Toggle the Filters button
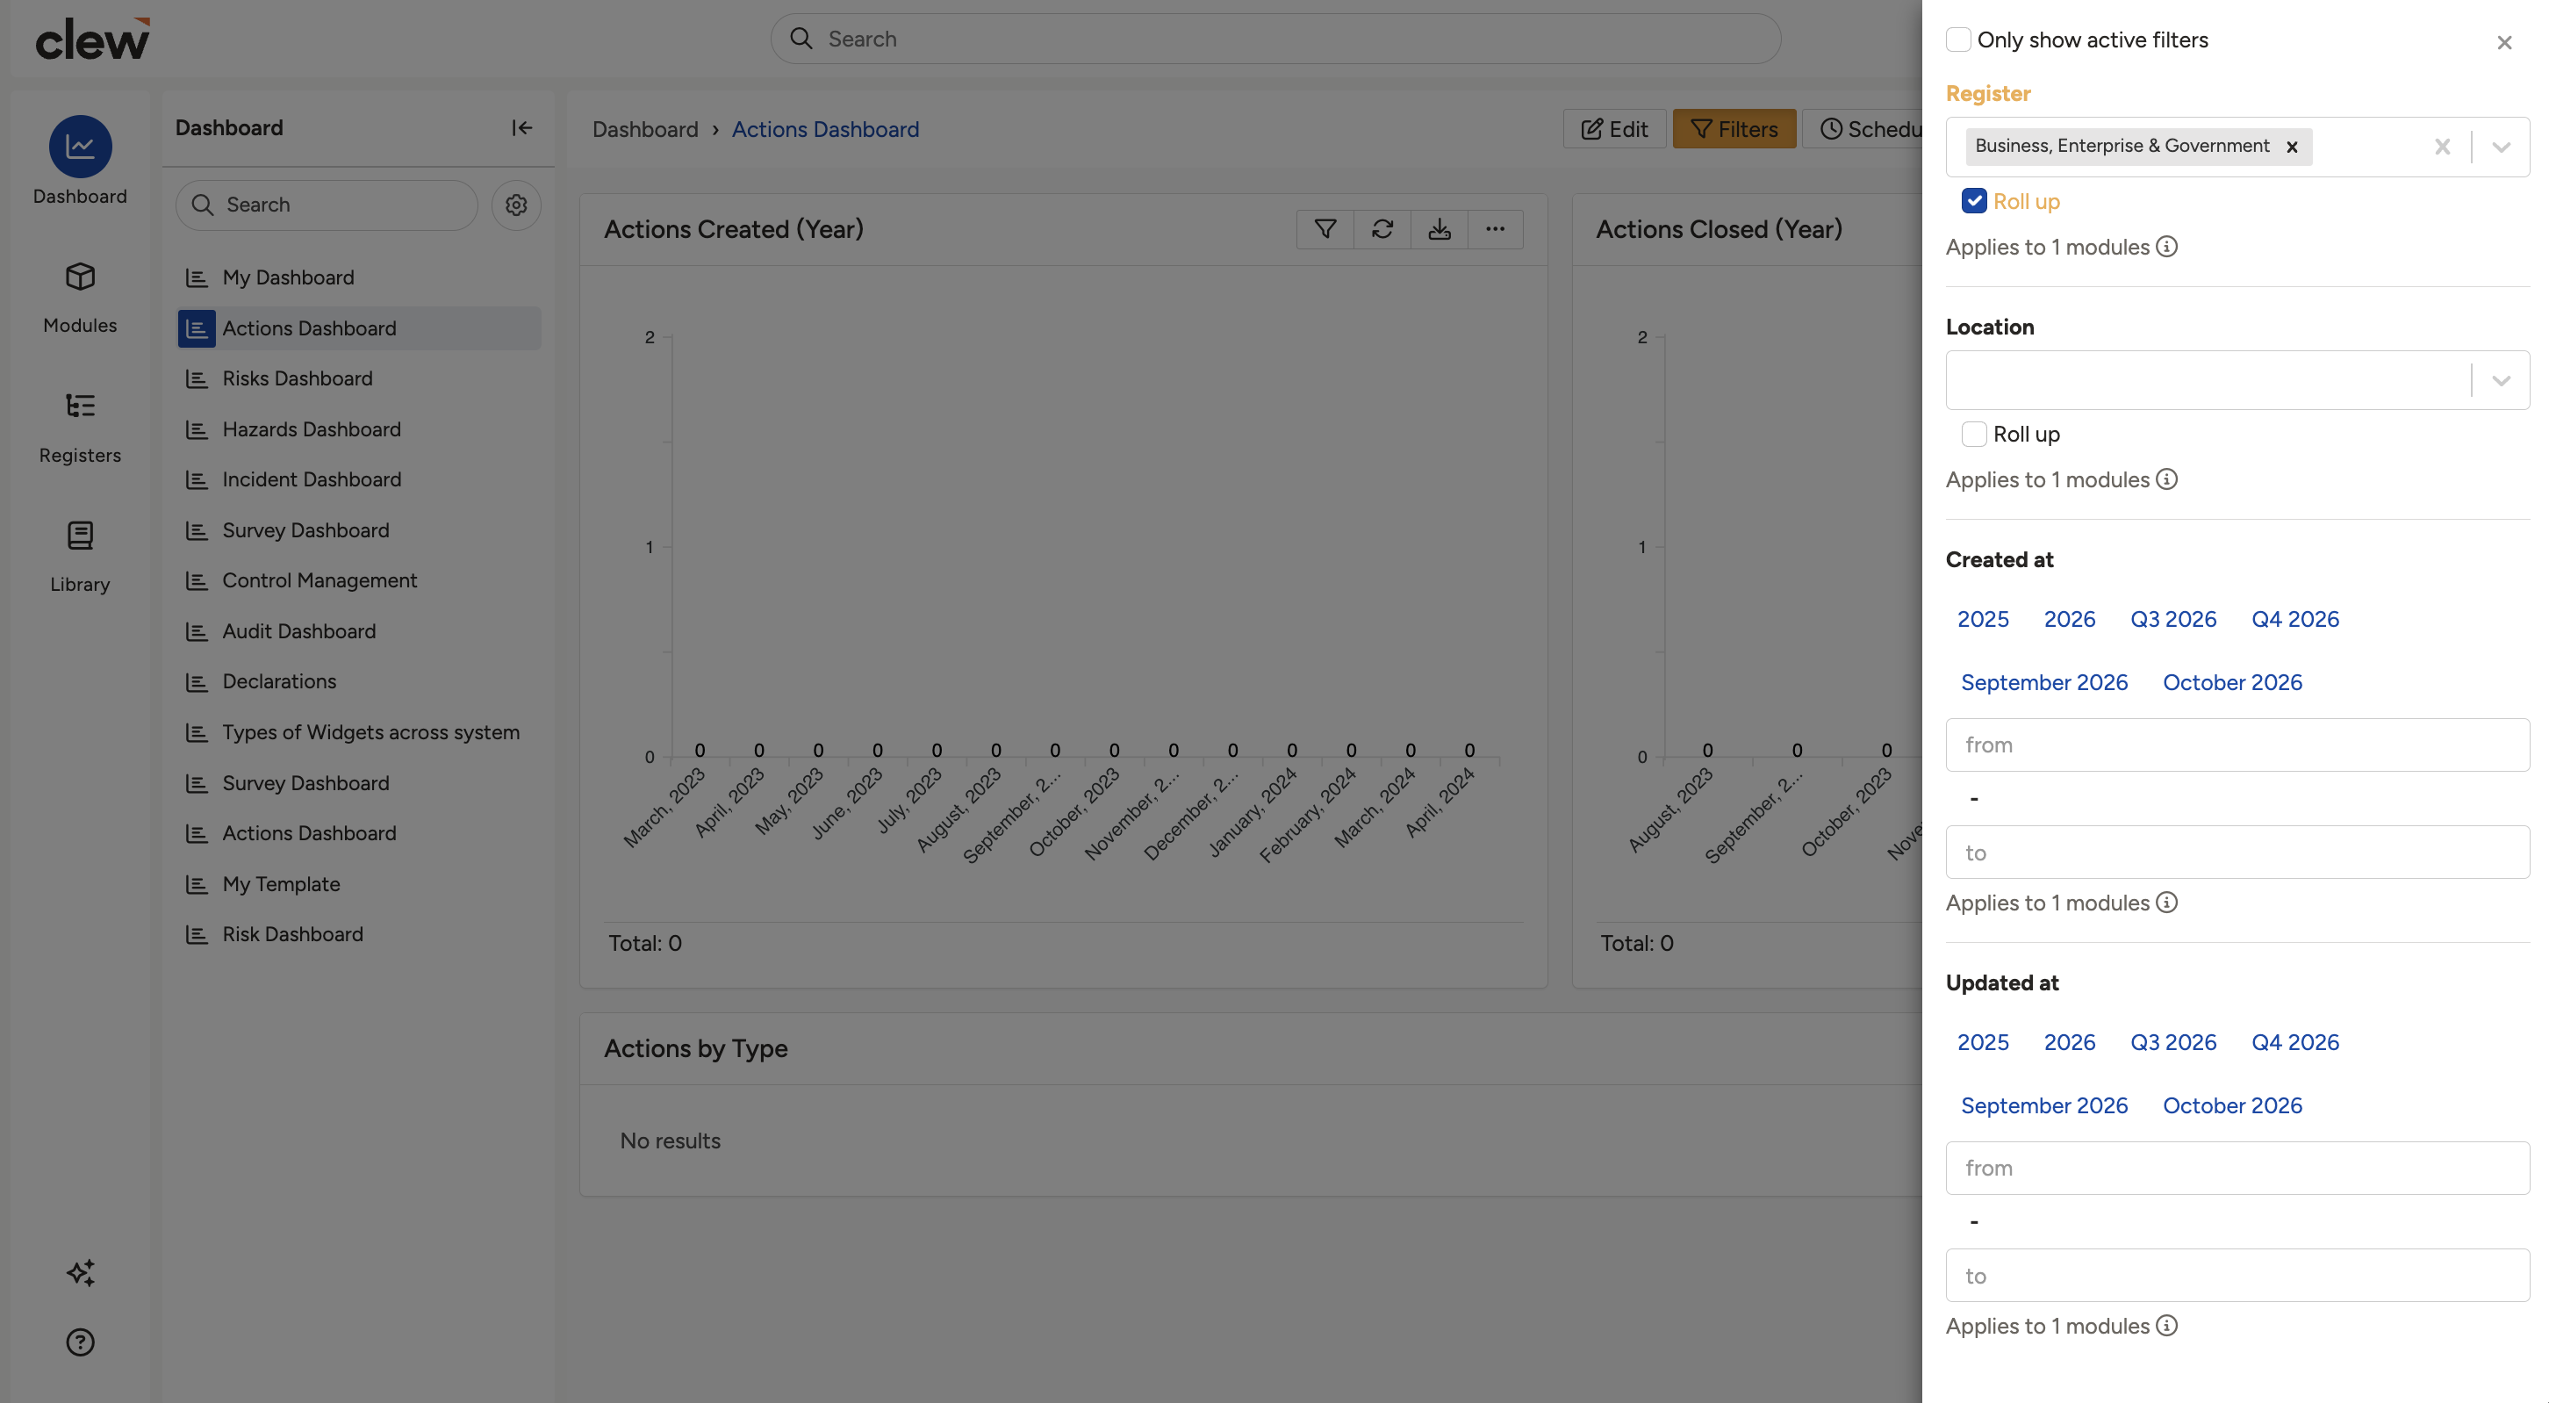The image size is (2549, 1403). [x=1734, y=129]
